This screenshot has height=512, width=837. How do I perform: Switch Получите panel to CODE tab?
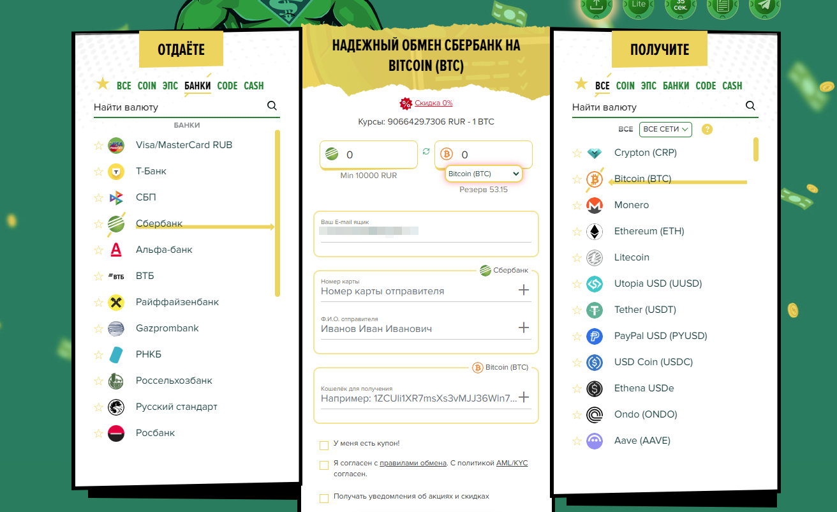tap(706, 86)
